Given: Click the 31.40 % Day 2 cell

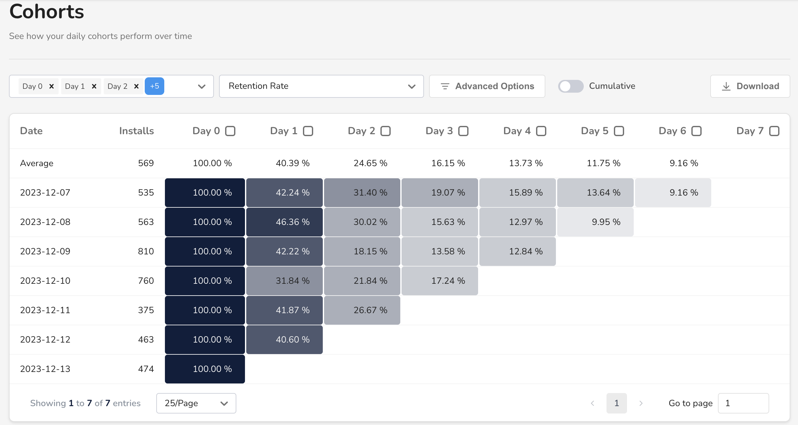Looking at the screenshot, I should tap(362, 193).
